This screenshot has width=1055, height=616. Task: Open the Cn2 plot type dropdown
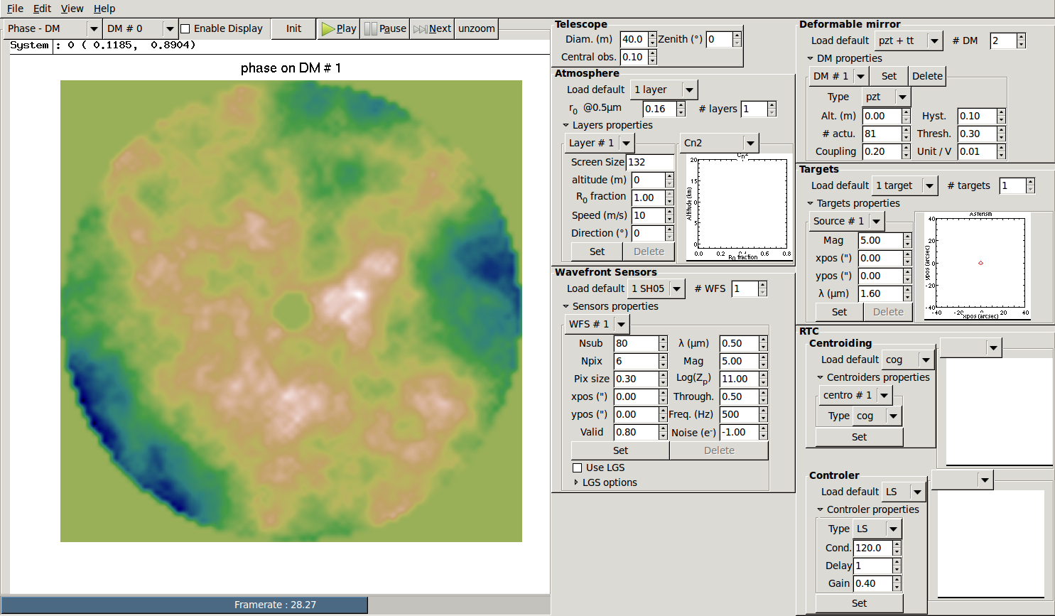(x=720, y=143)
